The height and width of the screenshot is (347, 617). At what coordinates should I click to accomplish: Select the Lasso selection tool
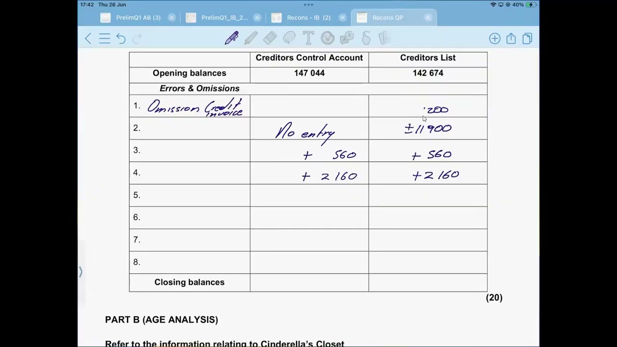289,38
